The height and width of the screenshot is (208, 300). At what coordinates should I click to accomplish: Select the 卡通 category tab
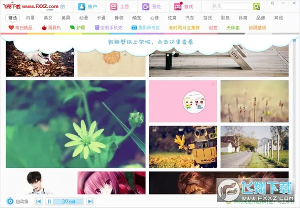[x=101, y=18]
